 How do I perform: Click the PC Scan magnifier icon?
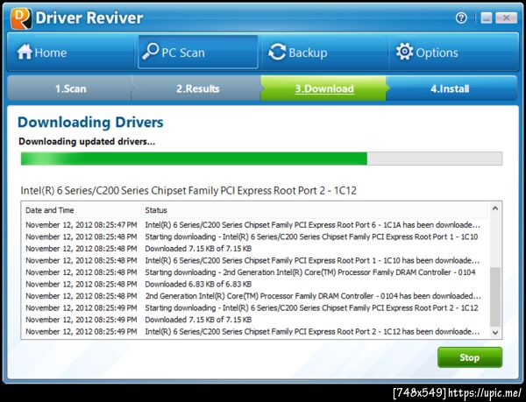[150, 52]
